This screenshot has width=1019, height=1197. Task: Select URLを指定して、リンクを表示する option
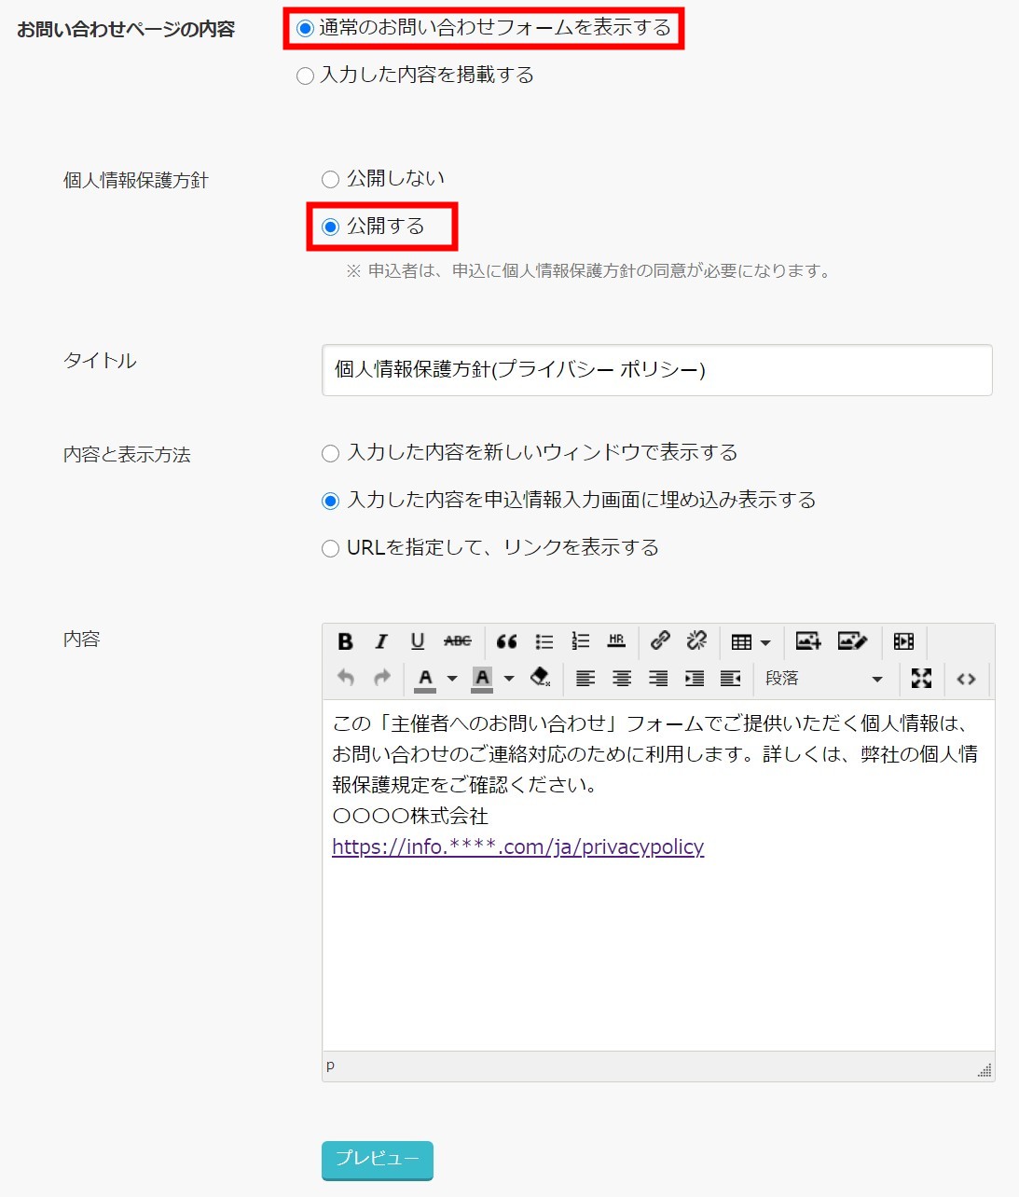pos(329,548)
